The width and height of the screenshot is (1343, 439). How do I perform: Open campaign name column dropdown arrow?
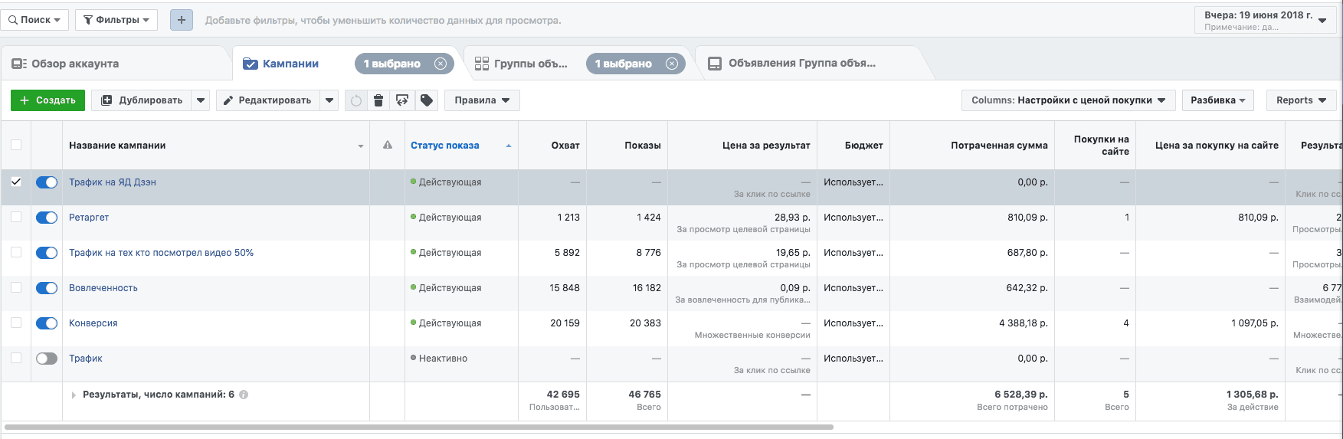tap(361, 146)
